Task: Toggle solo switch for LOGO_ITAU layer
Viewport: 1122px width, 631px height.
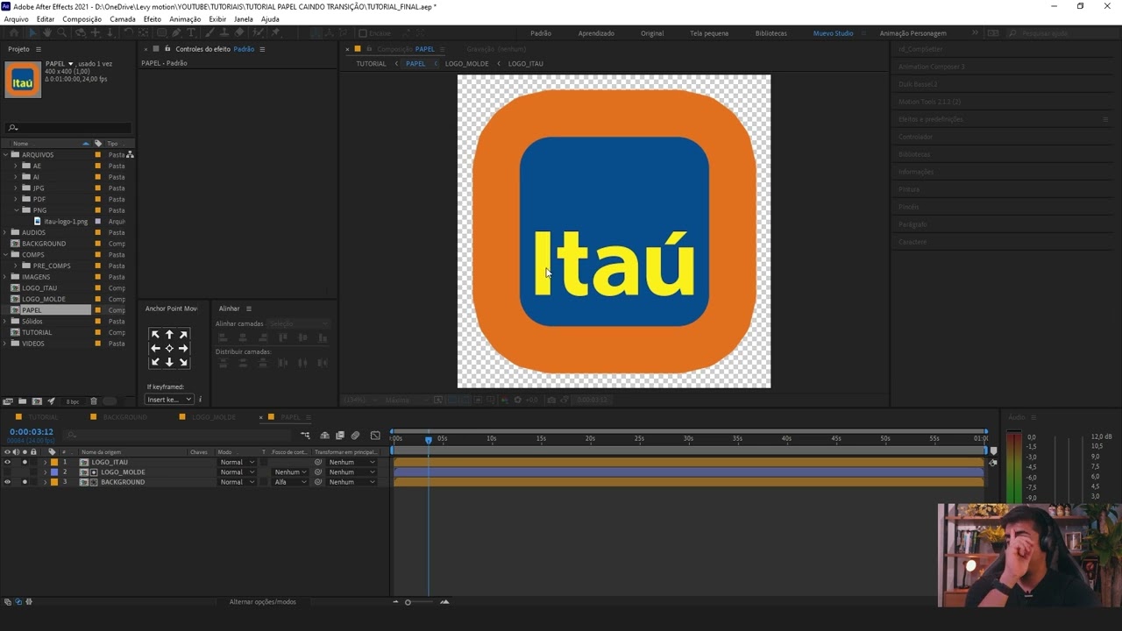Action: pos(25,462)
